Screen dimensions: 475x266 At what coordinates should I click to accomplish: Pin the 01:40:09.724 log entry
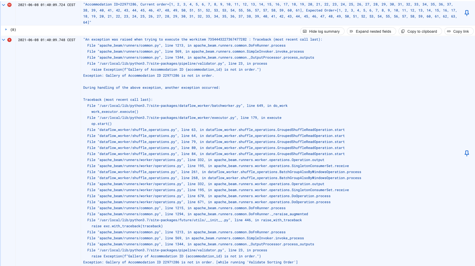tap(467, 13)
